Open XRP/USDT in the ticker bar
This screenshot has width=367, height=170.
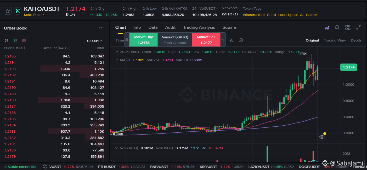[x=221, y=167]
